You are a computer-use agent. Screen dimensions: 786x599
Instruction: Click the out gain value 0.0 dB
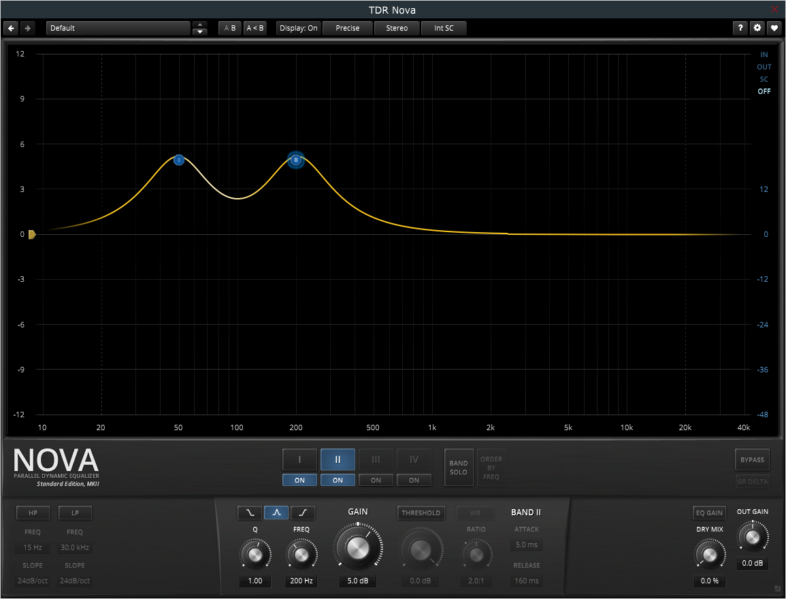point(752,563)
